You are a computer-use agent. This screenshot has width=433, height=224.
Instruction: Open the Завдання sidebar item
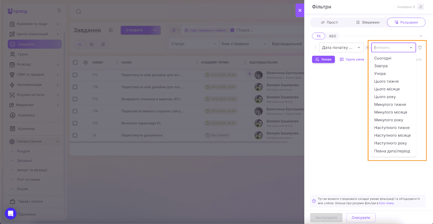click(35, 44)
